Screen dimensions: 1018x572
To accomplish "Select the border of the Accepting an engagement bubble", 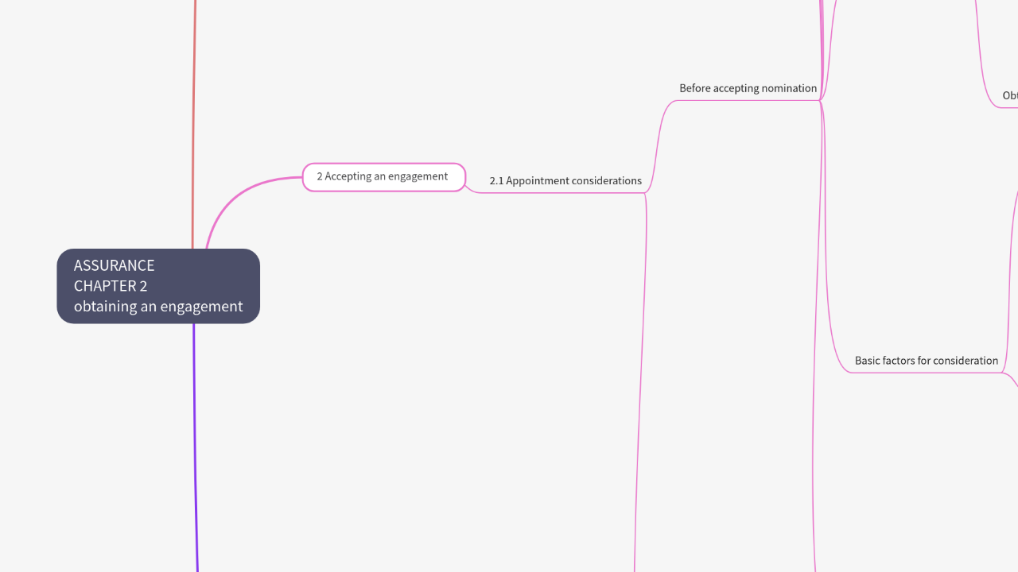I will 383,165.
